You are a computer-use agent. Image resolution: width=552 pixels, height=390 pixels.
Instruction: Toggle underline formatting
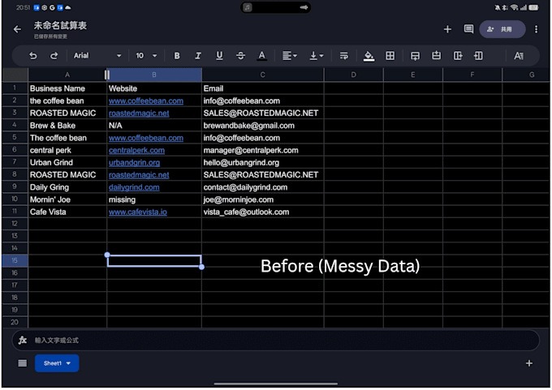coord(219,56)
